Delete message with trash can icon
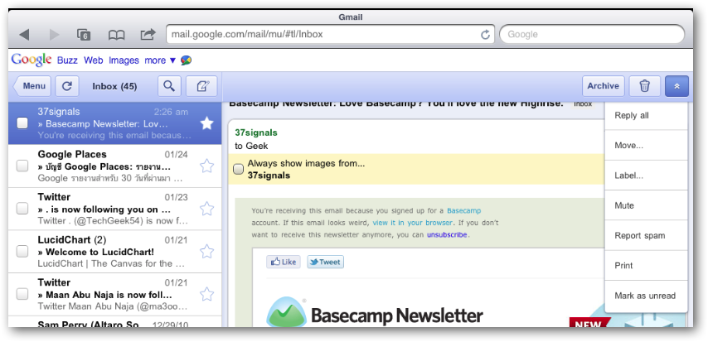The width and height of the screenshot is (708, 342). coord(645,86)
